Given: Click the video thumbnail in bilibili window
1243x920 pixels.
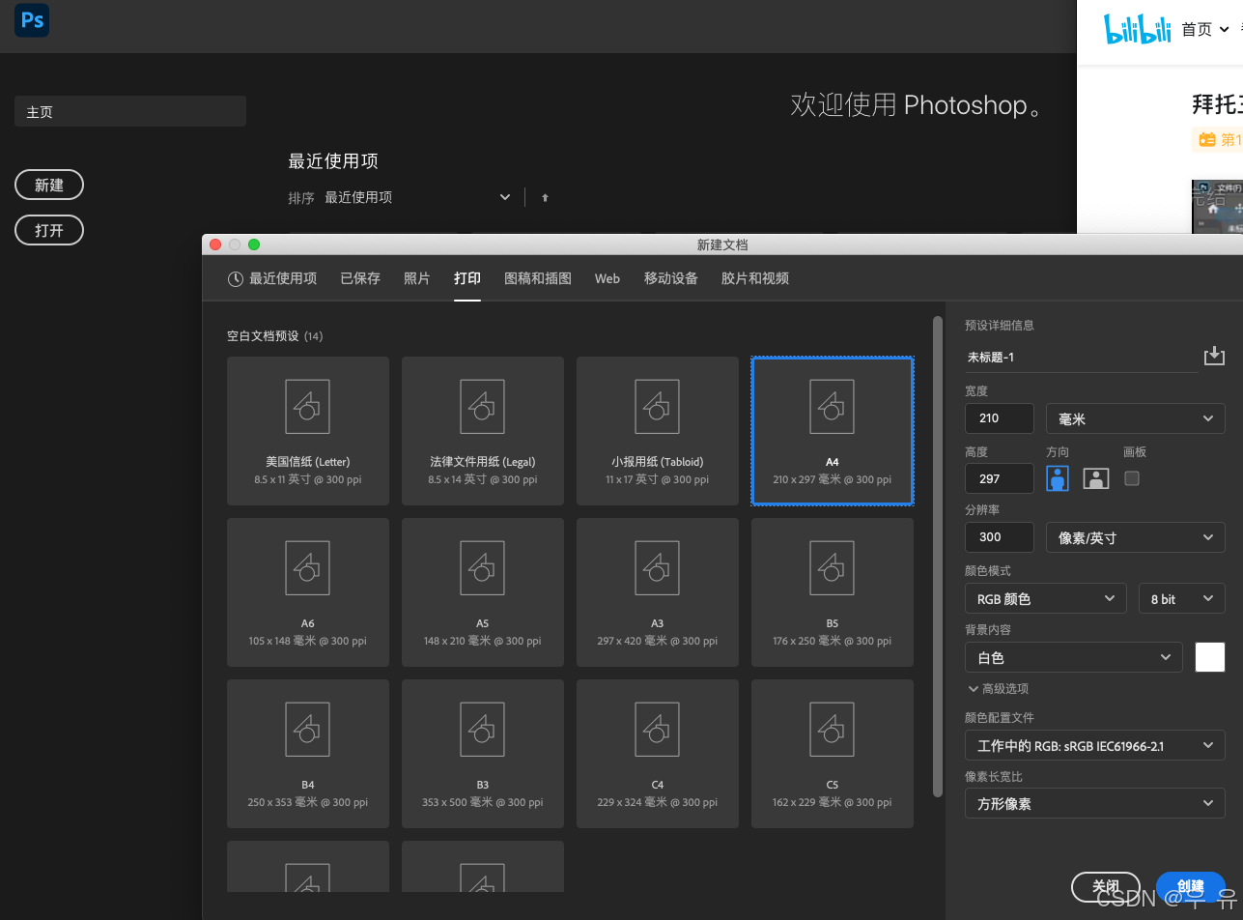Looking at the screenshot, I should 1217,206.
